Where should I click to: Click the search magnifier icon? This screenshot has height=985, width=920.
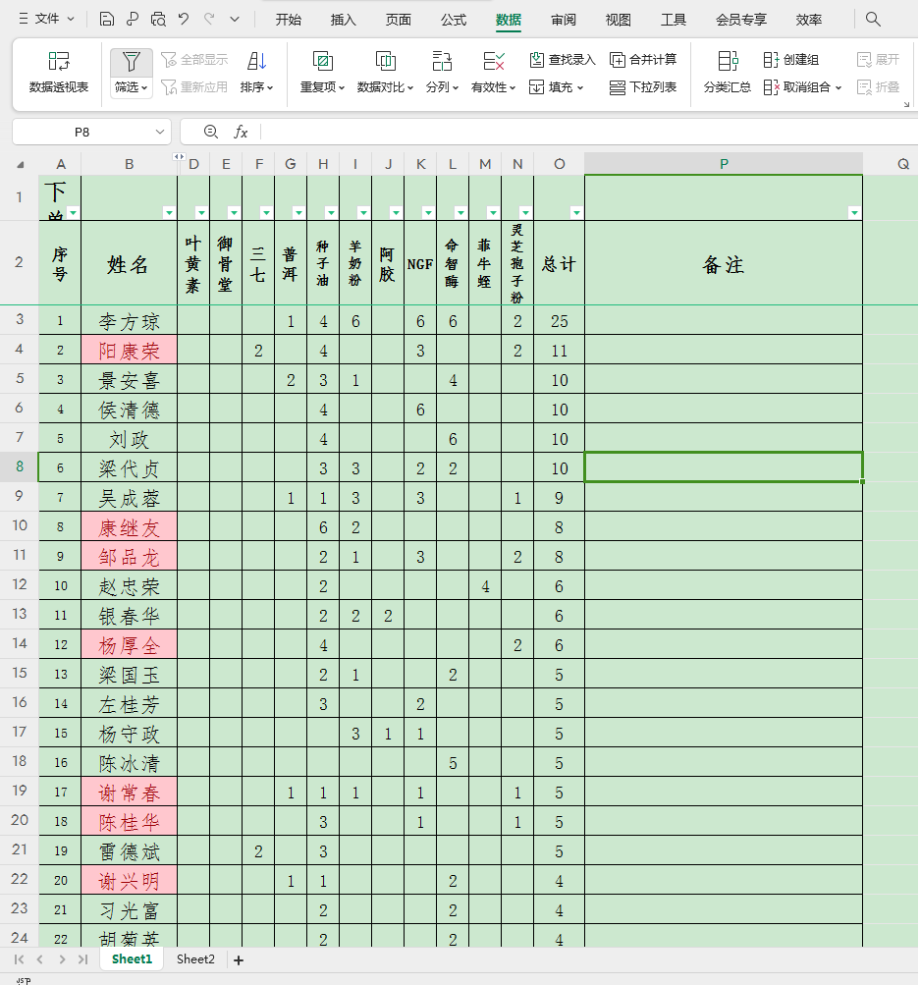point(873,20)
